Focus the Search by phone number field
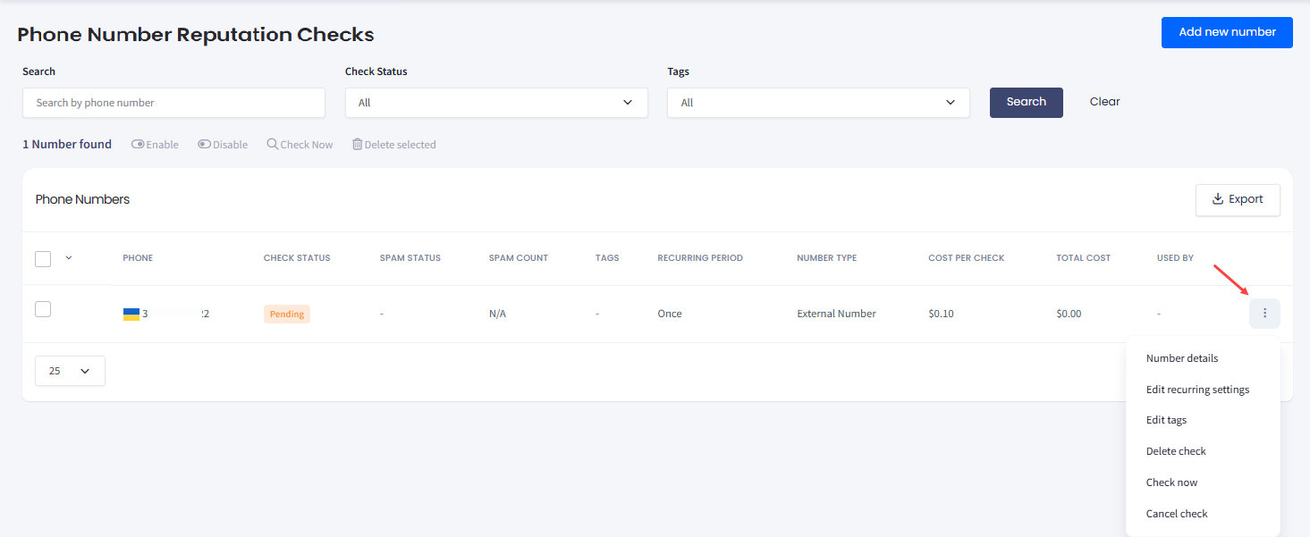 tap(173, 103)
